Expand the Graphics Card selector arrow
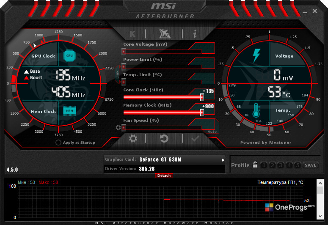This screenshot has width=328, height=225. click(x=223, y=160)
